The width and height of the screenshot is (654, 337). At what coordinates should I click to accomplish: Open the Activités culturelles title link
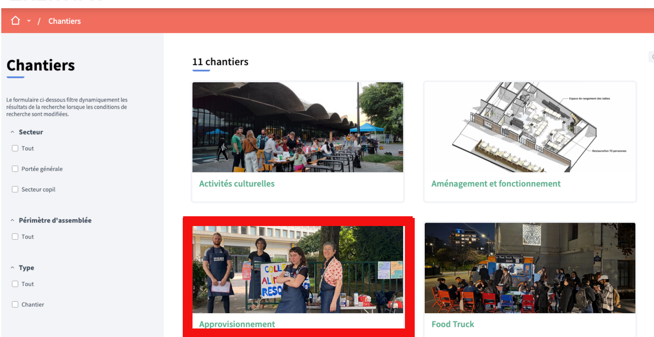tap(236, 184)
